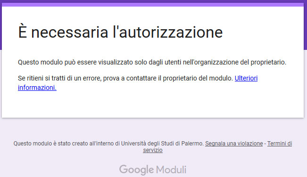Click text 'Questo modulo può essere visualizzato'
Image resolution: width=307 pixels, height=177 pixels.
[x=75, y=62]
